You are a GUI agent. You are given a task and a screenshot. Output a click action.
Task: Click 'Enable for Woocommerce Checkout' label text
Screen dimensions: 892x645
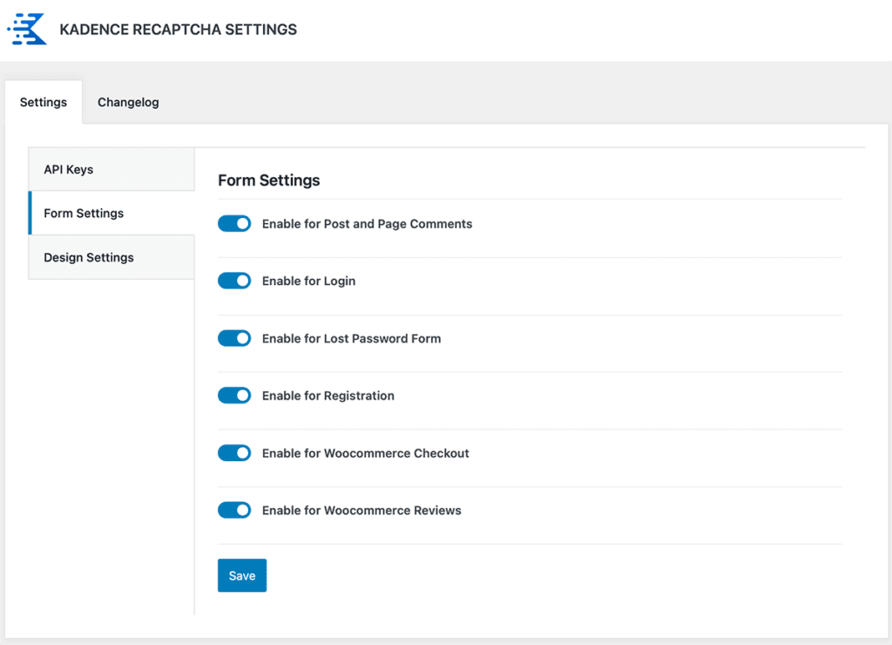point(366,453)
